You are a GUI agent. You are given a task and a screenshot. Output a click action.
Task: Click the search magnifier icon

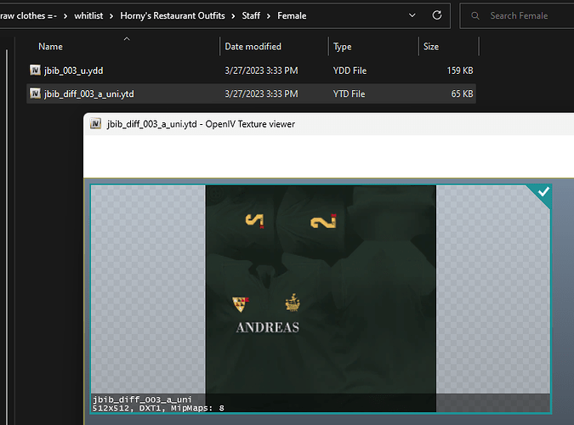tap(475, 16)
